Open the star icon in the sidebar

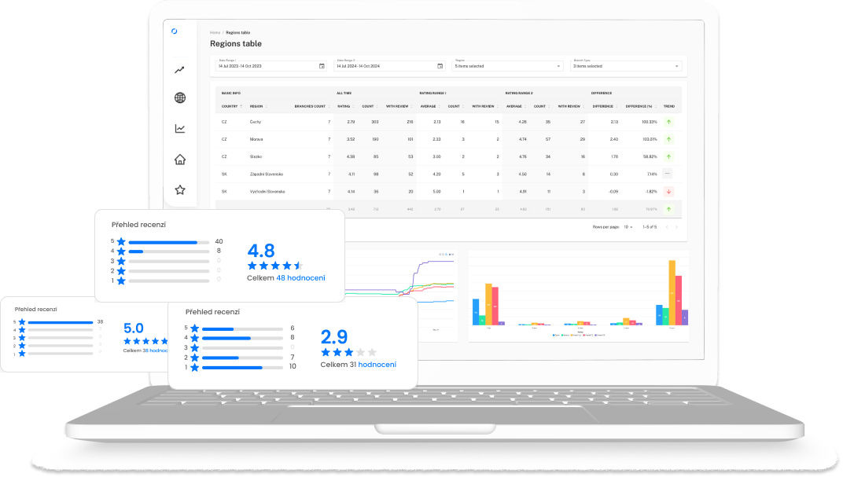180,190
